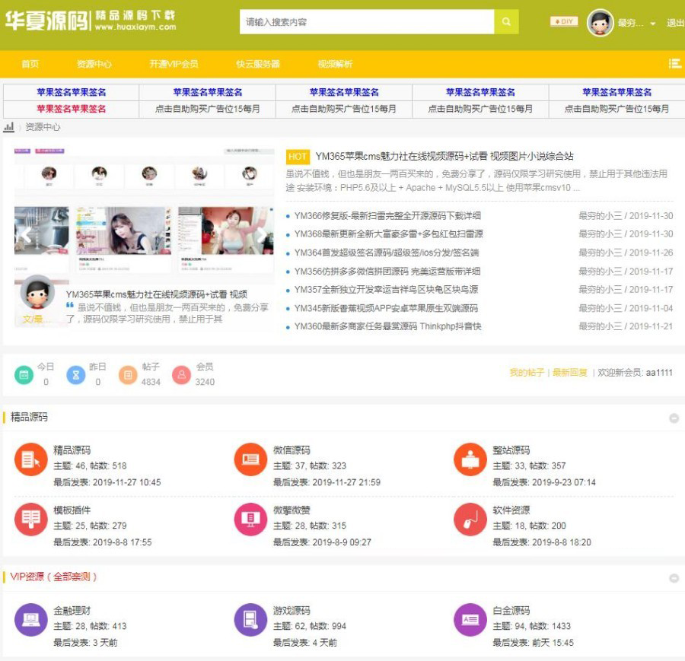Collapse the VIP资源 section
Screen dimensions: 685x661
674,578
